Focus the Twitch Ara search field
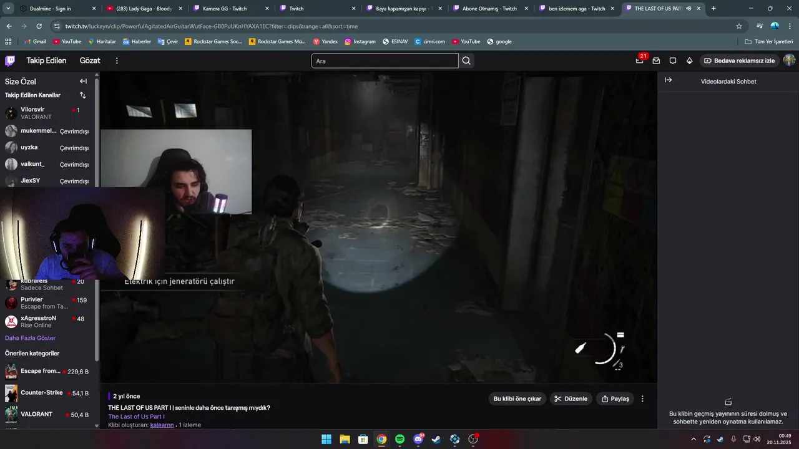 (x=385, y=60)
